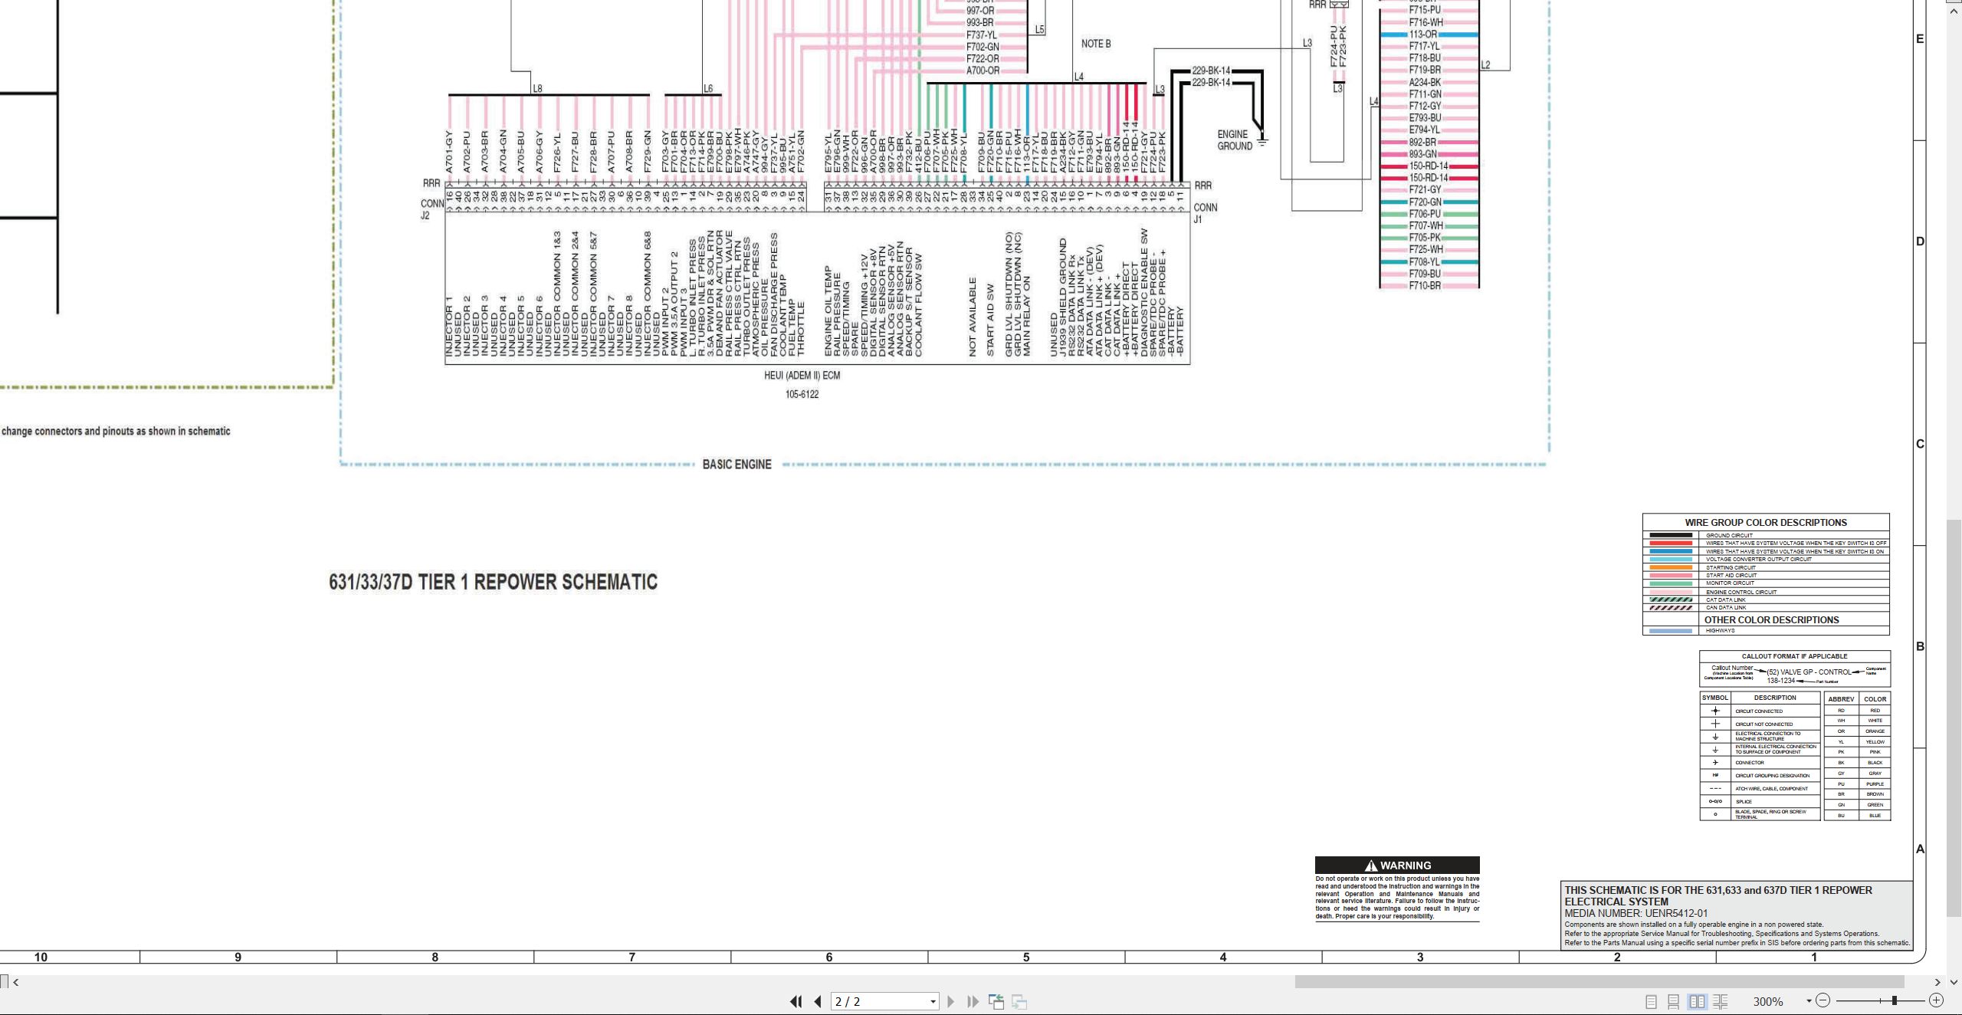Click 'OTHER COLOR DESCRIPTIONS' heading
The image size is (1962, 1015).
tap(1771, 620)
